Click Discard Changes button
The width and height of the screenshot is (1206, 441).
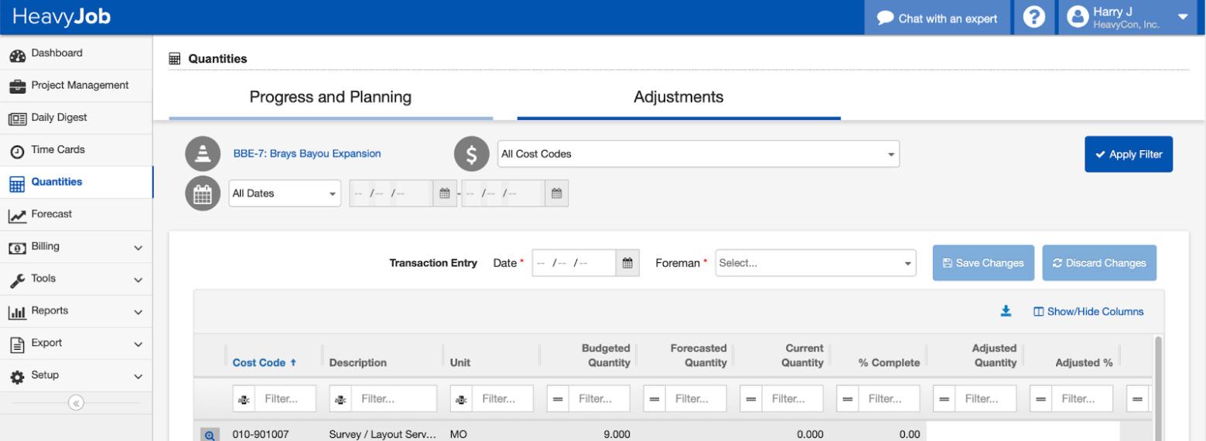(1099, 263)
